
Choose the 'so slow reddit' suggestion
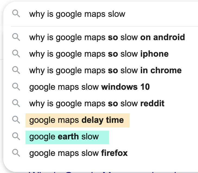coord(97,103)
